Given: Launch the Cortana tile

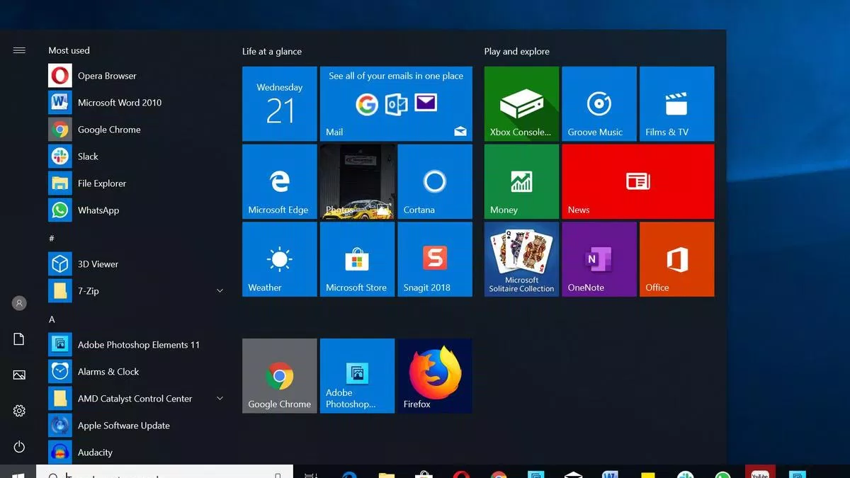Looking at the screenshot, I should (435, 181).
